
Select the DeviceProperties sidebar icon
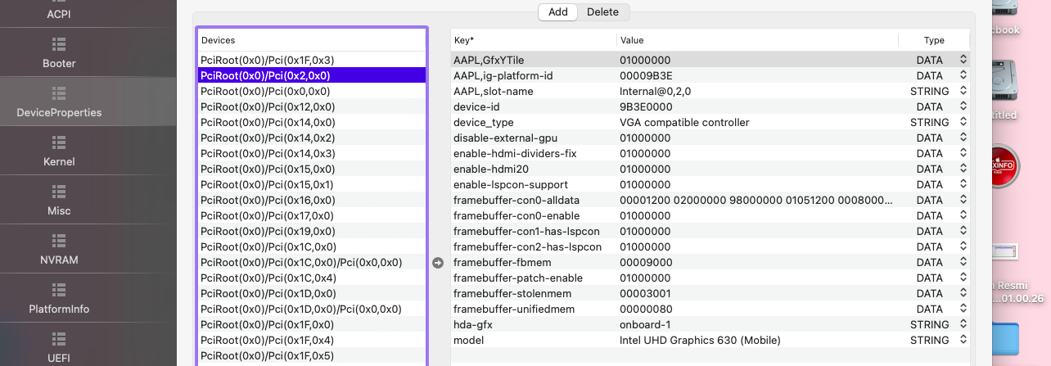tap(59, 93)
